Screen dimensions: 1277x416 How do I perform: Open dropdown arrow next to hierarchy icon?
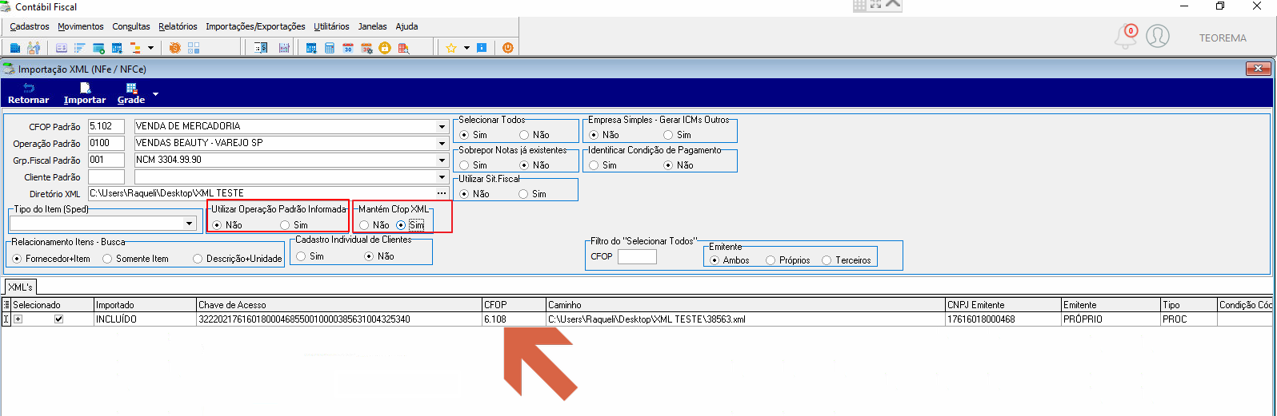150,48
